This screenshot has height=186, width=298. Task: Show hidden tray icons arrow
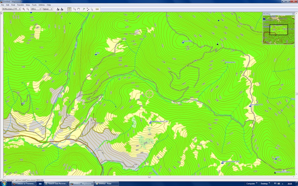pos(283,184)
